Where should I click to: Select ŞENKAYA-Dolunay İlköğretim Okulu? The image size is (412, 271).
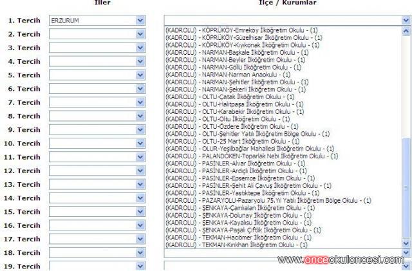point(283,215)
